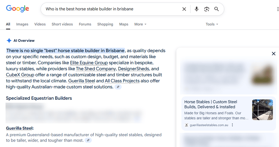
Task: Open the Tools dropdown
Action: (x=212, y=24)
